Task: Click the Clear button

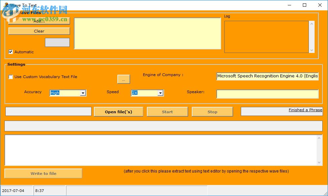Action: 39,31
